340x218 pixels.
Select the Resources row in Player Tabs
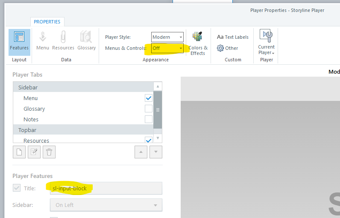83,139
